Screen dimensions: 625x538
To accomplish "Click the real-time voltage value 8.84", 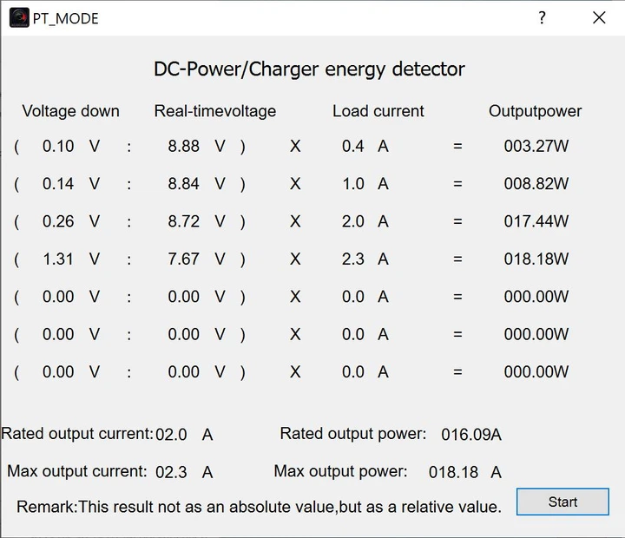I will 183,184.
